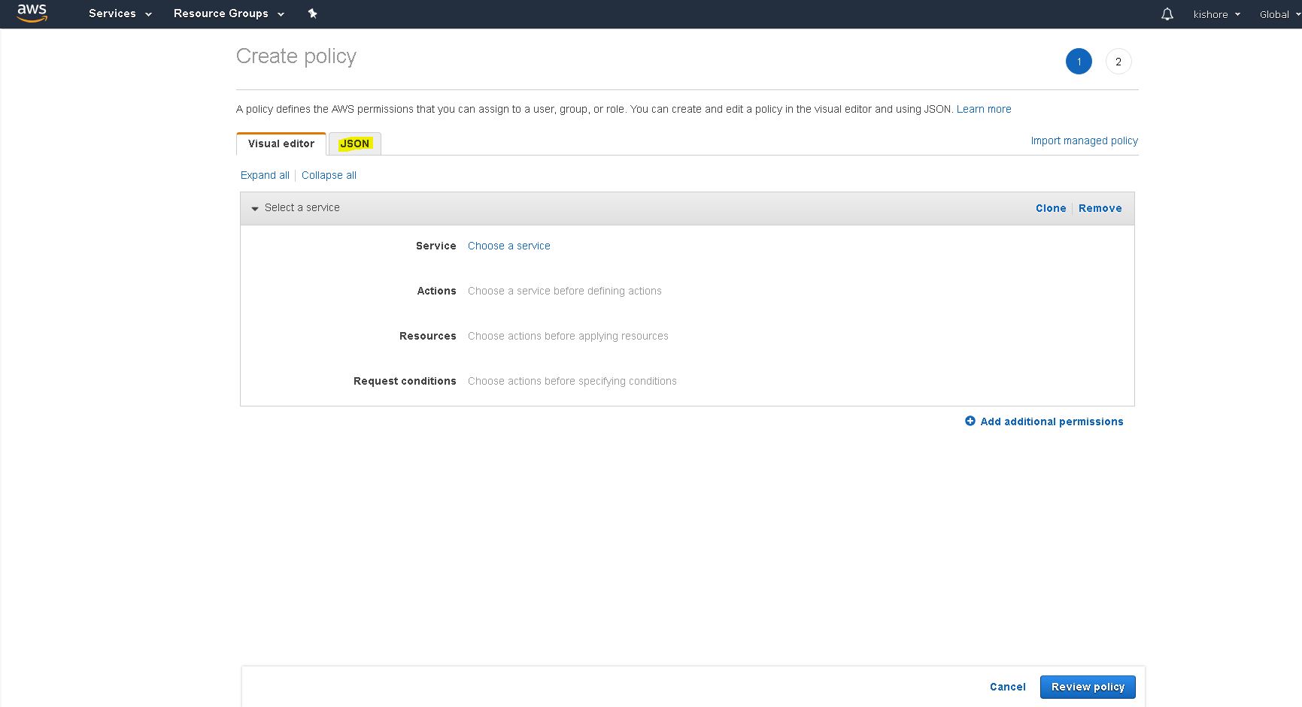1302x707 pixels.
Task: Open the Services dropdown menu
Action: click(x=120, y=14)
